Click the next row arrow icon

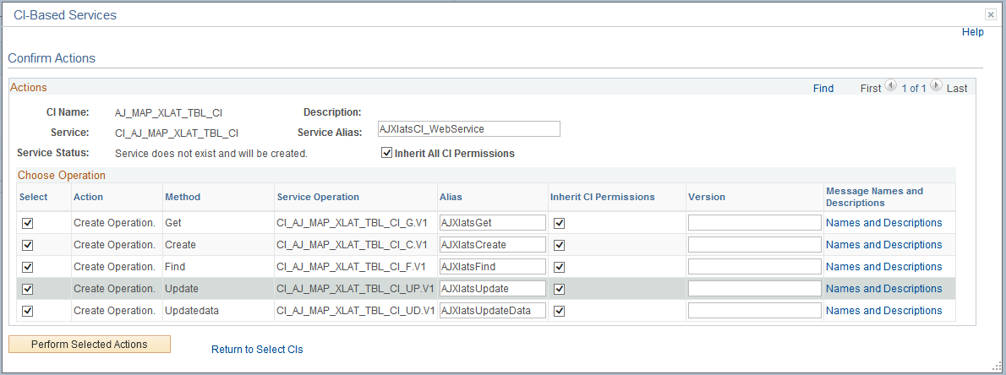[x=936, y=86]
